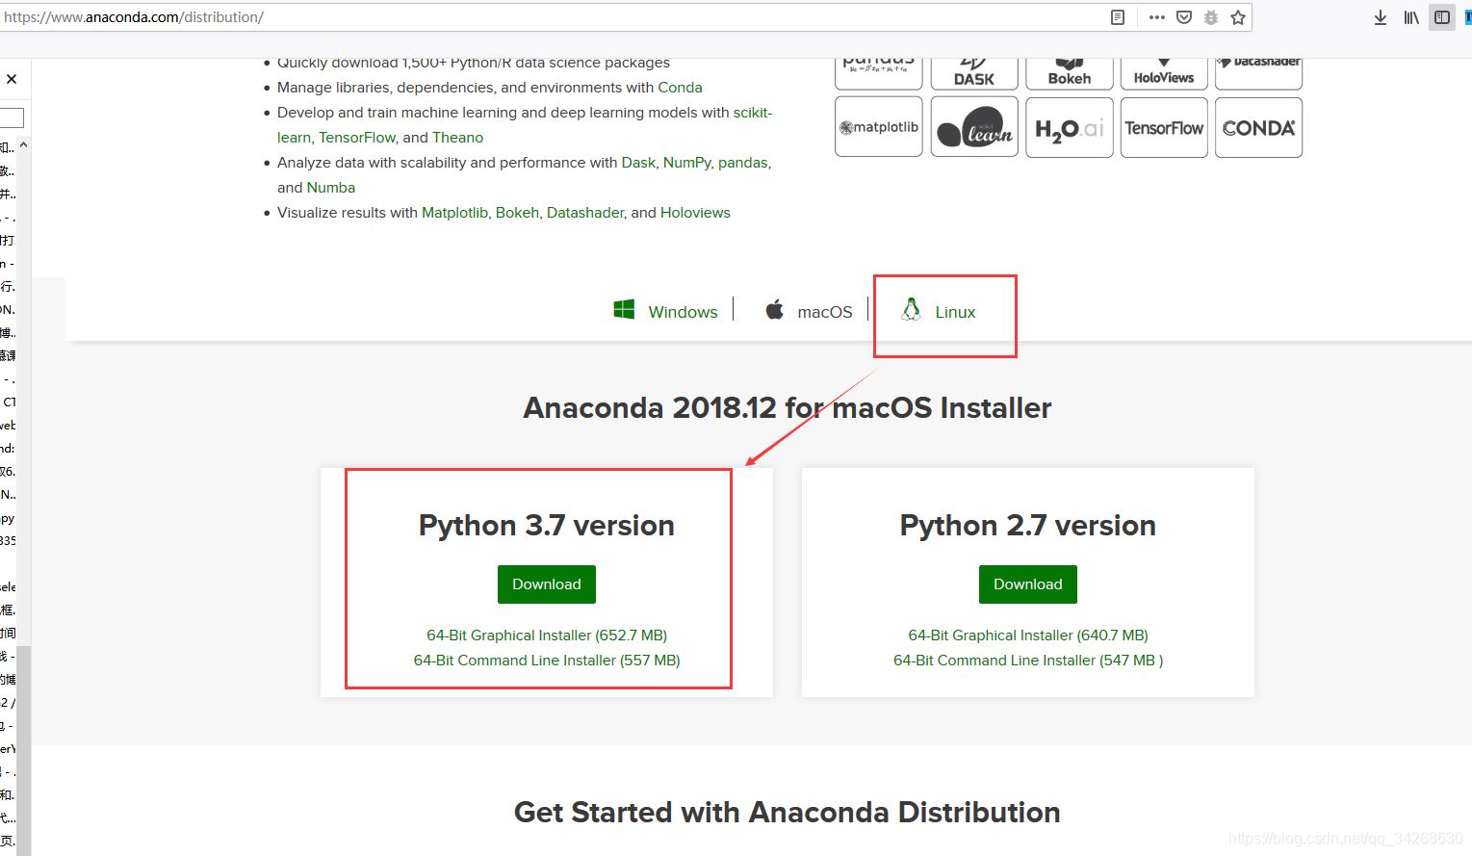This screenshot has width=1472, height=856.
Task: Close the left sidebar with X
Action: tap(12, 79)
